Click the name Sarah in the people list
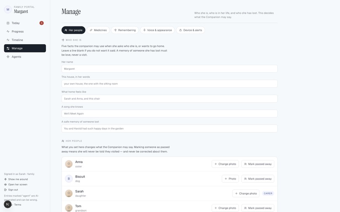The width and height of the screenshot is (340, 212). point(79,191)
